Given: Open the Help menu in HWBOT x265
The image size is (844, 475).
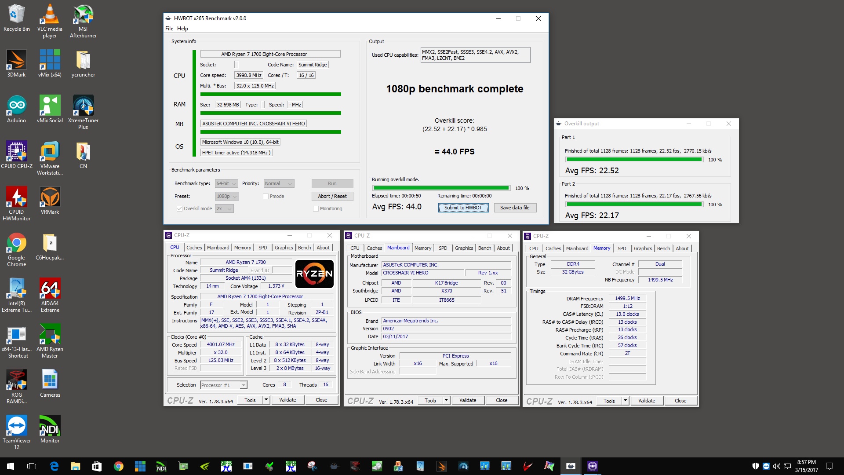Looking at the screenshot, I should pos(182,29).
